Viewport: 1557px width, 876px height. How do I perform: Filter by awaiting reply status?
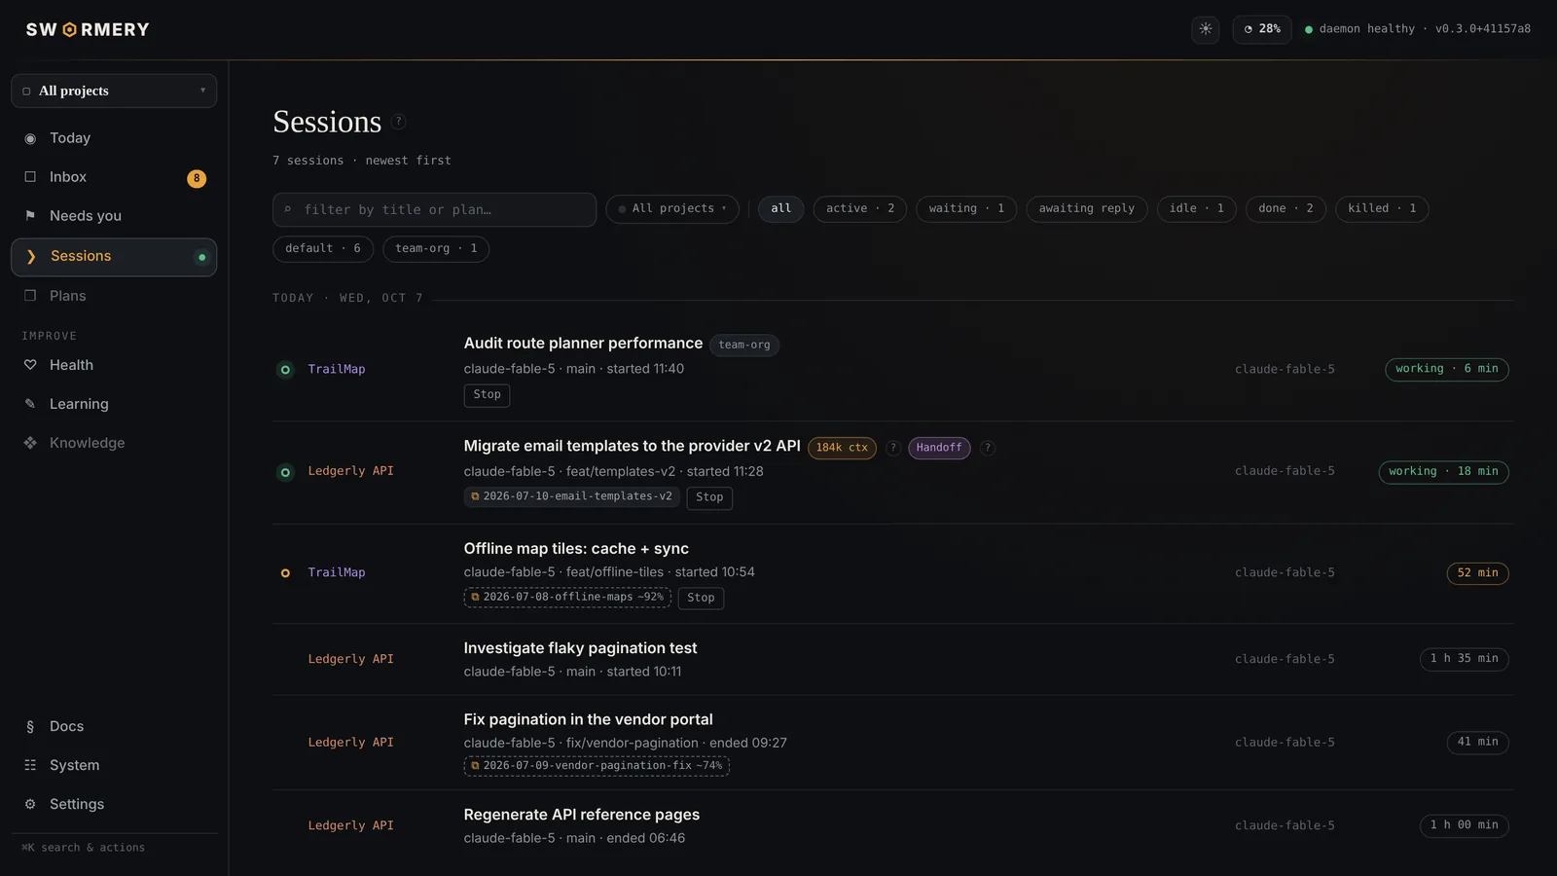click(1087, 208)
